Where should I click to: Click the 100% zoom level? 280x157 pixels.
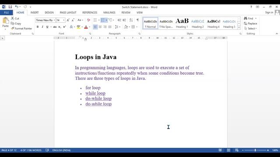(275, 150)
